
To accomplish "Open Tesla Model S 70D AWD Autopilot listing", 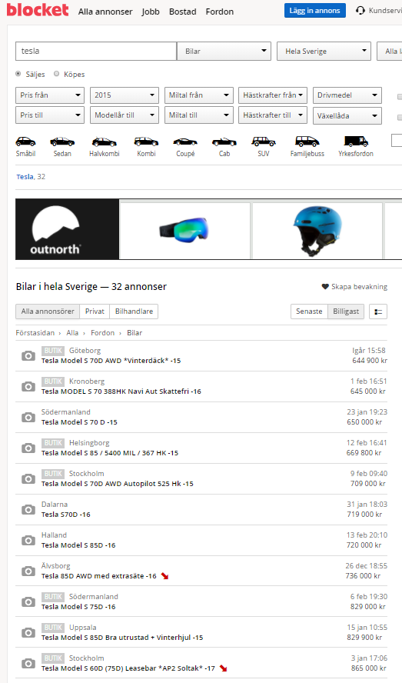I will point(117,484).
